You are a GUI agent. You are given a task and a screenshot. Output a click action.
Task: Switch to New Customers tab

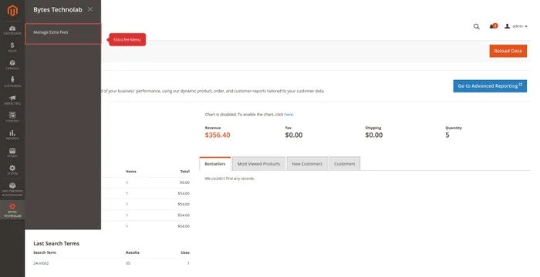[x=307, y=164]
